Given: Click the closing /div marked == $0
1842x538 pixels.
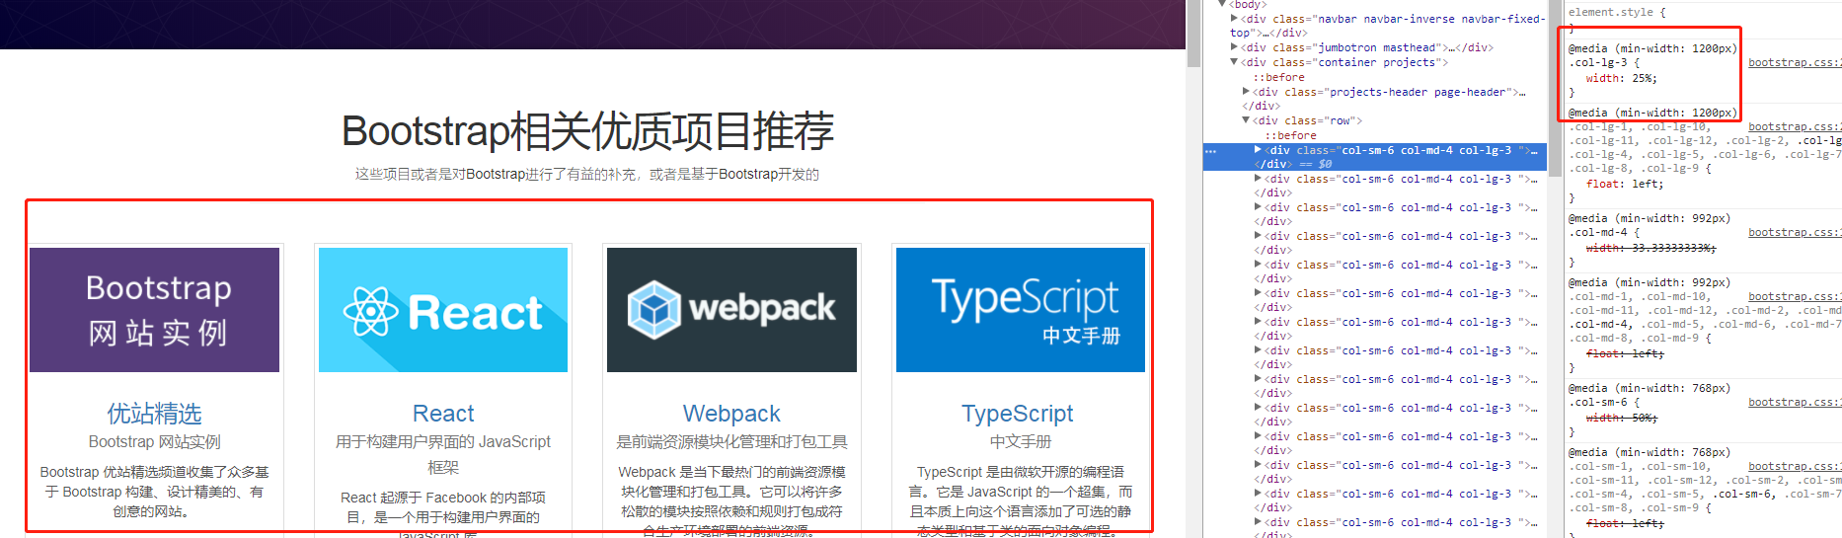Looking at the screenshot, I should (1292, 164).
